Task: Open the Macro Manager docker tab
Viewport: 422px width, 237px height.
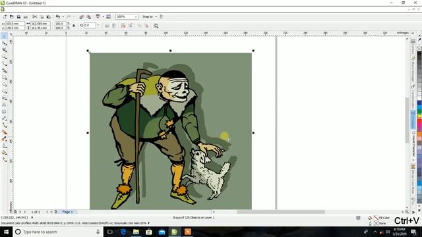Action: 413,69
